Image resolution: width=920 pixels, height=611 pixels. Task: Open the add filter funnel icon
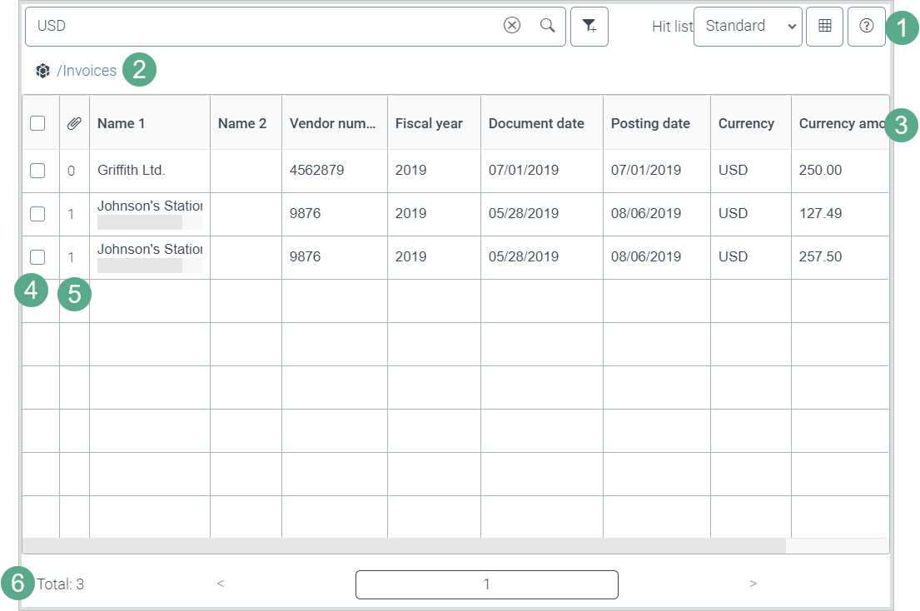pyautogui.click(x=589, y=27)
